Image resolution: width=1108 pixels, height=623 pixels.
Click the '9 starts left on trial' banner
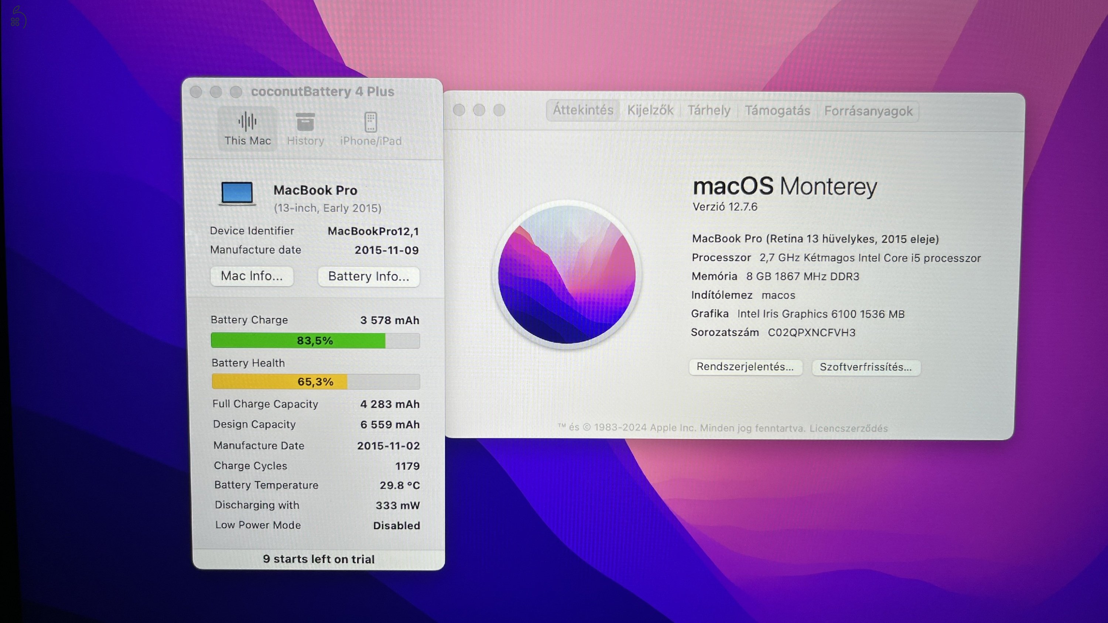(x=319, y=559)
